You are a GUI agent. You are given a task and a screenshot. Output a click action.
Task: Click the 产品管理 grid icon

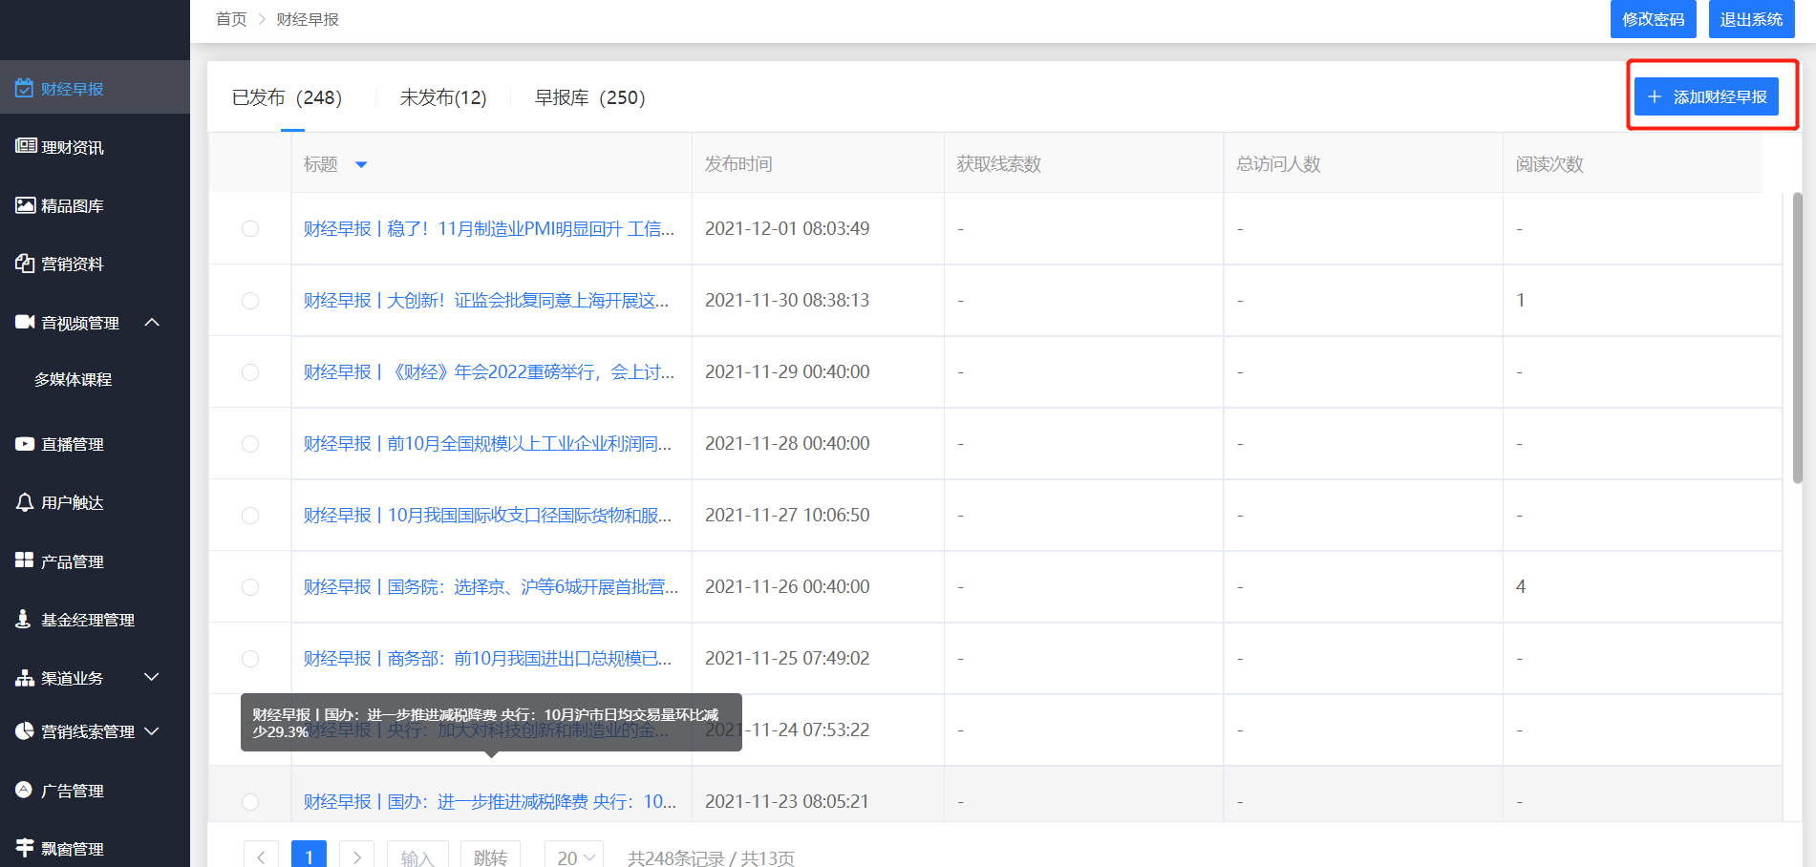pos(25,560)
